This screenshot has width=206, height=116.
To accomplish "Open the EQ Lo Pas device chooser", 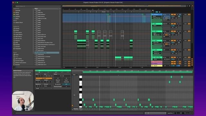I will [x=157, y=42].
